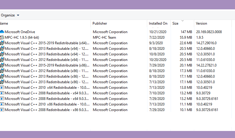Click the icon beside Visual C++ 2015-2019 (x64)
The image size is (235, 138).
click(2, 43)
